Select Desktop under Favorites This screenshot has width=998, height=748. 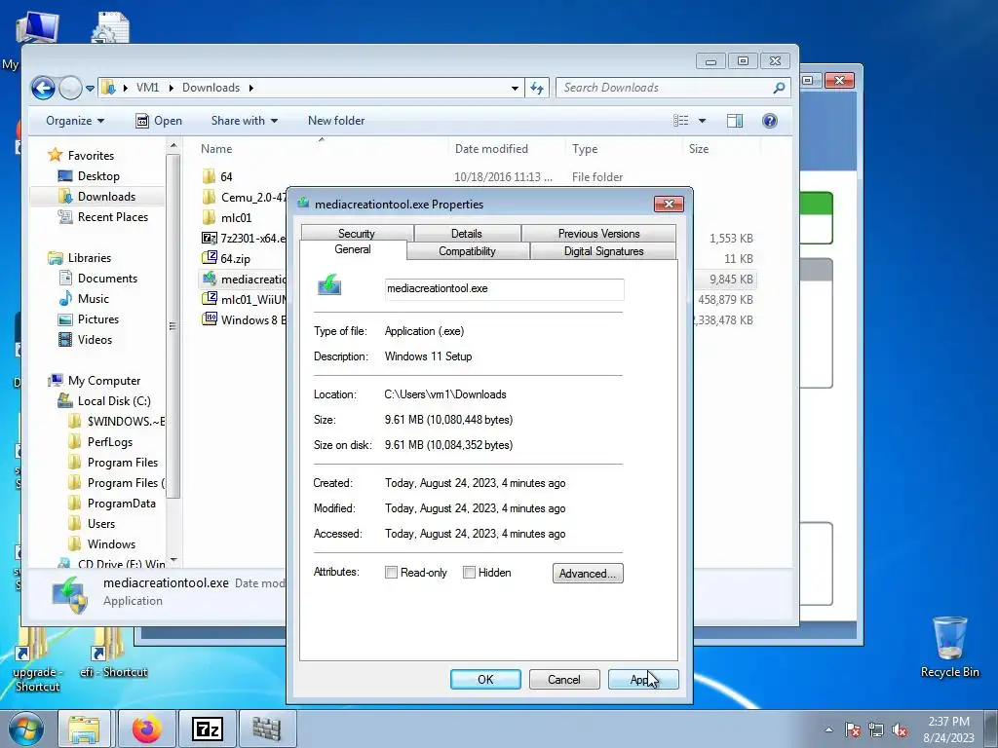tap(89, 176)
